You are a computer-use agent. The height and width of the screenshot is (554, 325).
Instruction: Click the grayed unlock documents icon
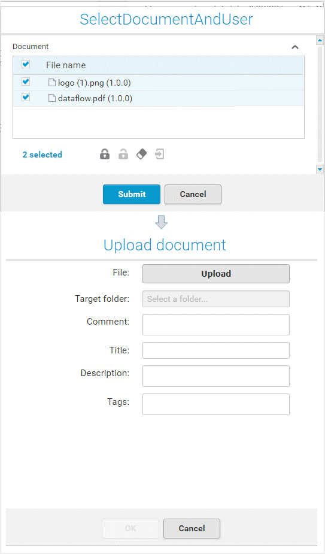123,155
